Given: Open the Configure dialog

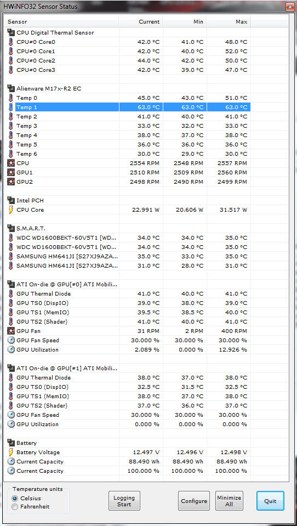Looking at the screenshot, I should [194, 501].
